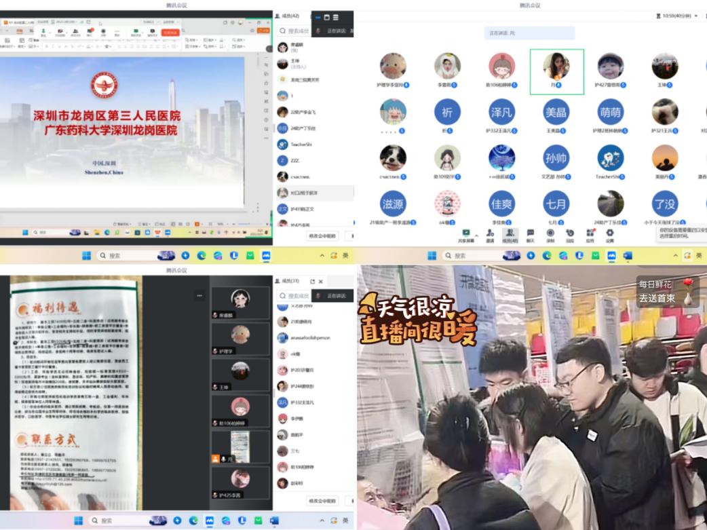This screenshot has height=530, width=707.
Task: Open Windows Start menu in upper-right taskbar
Action: (x=432, y=256)
